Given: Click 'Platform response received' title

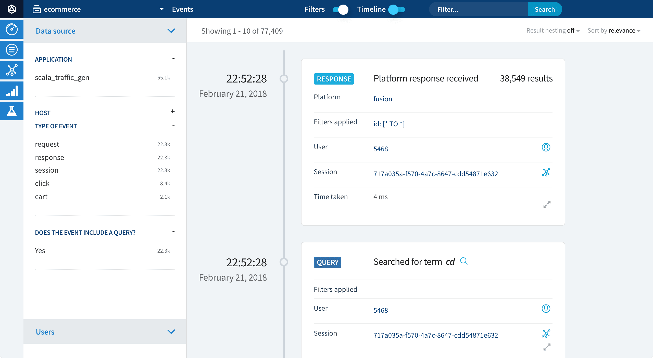Looking at the screenshot, I should point(426,78).
